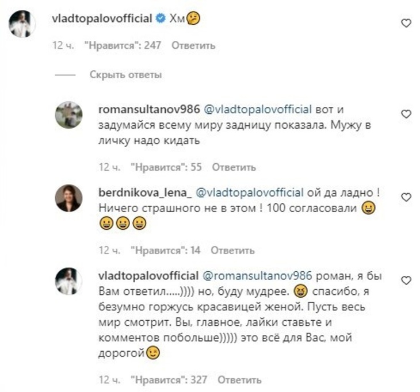Reply to vladtopalovofficial's long comment

(x=239, y=380)
